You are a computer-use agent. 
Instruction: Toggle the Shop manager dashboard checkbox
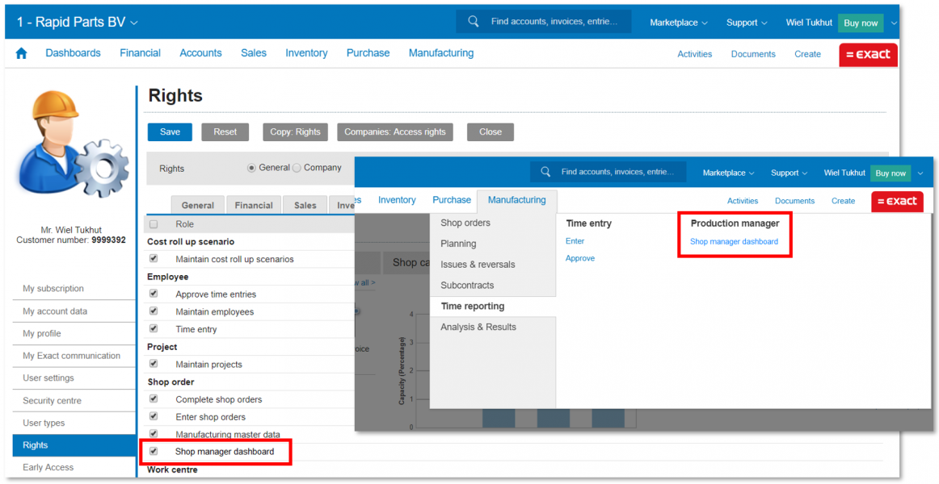(x=154, y=452)
